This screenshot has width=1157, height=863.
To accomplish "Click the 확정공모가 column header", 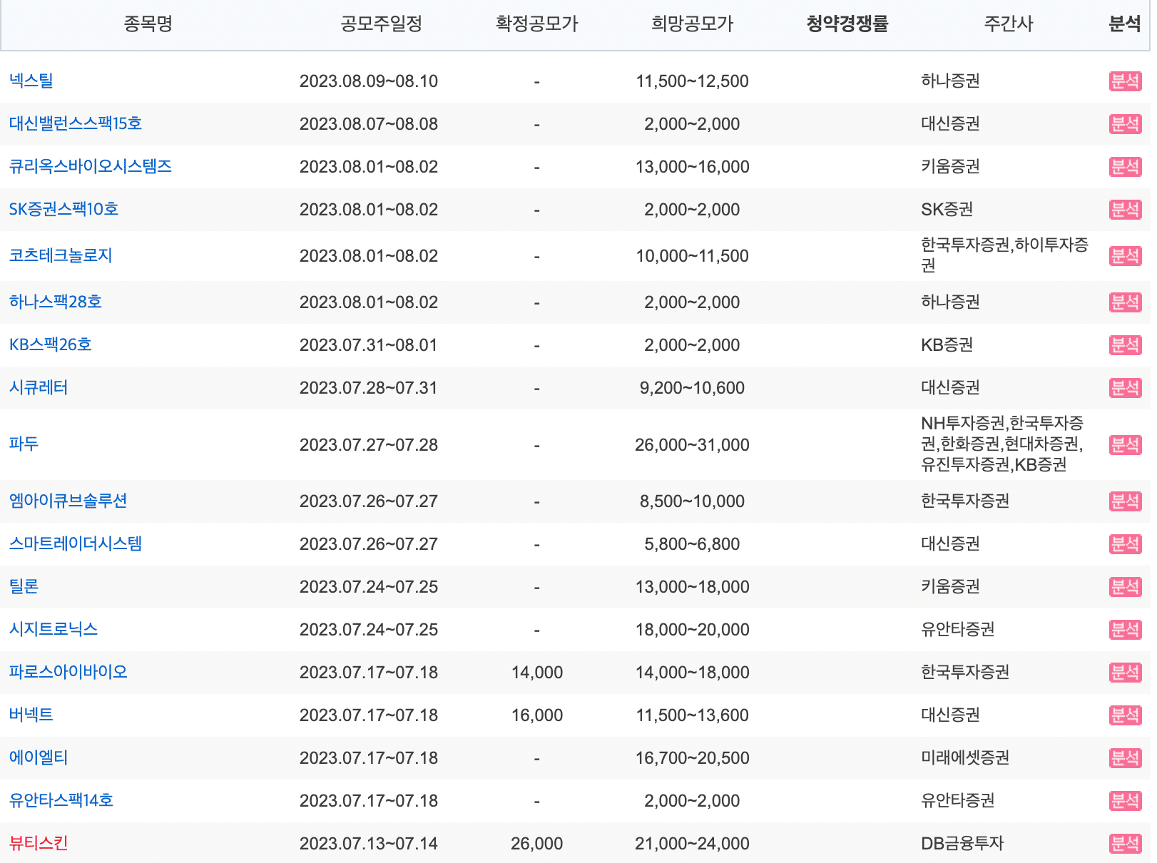I will pyautogui.click(x=537, y=24).
